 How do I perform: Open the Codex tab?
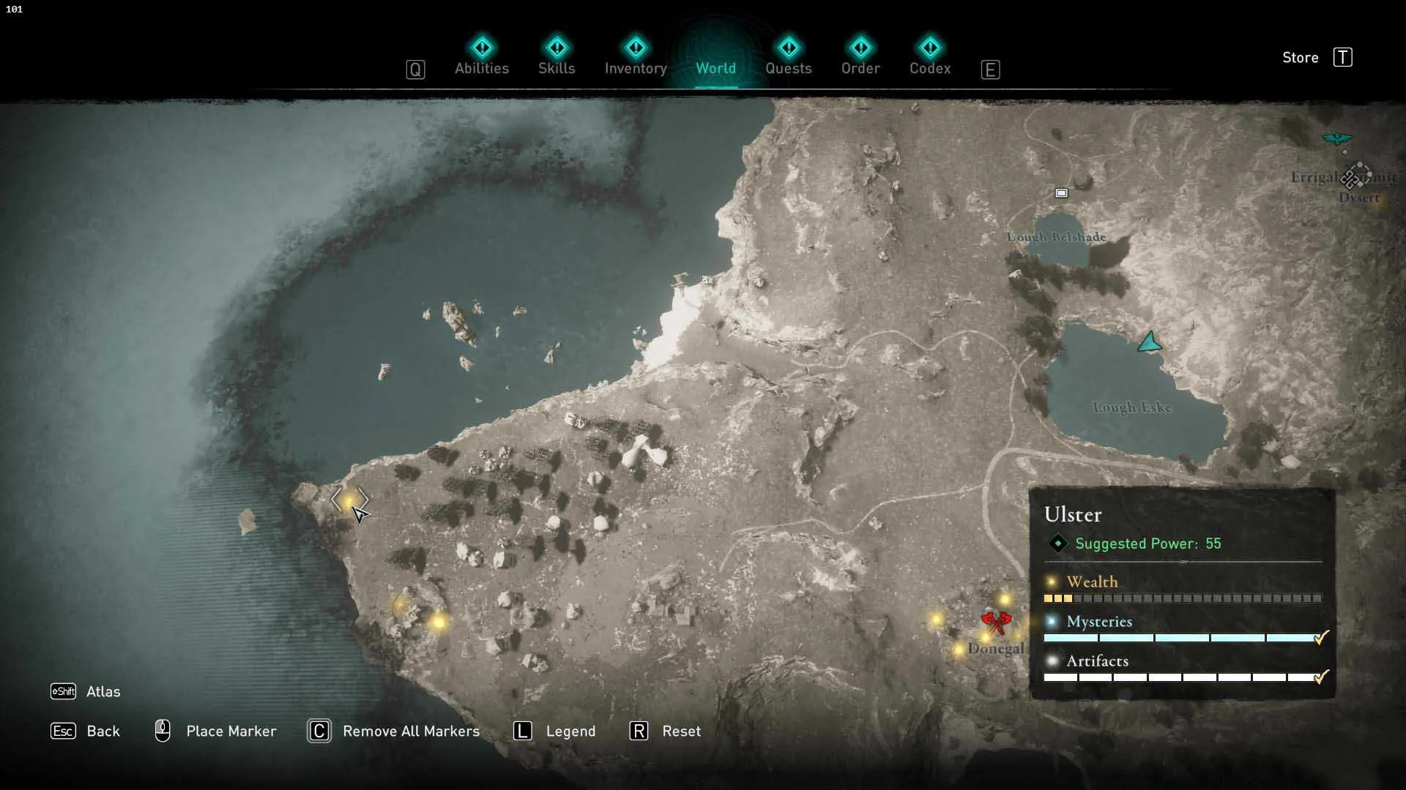click(x=930, y=57)
